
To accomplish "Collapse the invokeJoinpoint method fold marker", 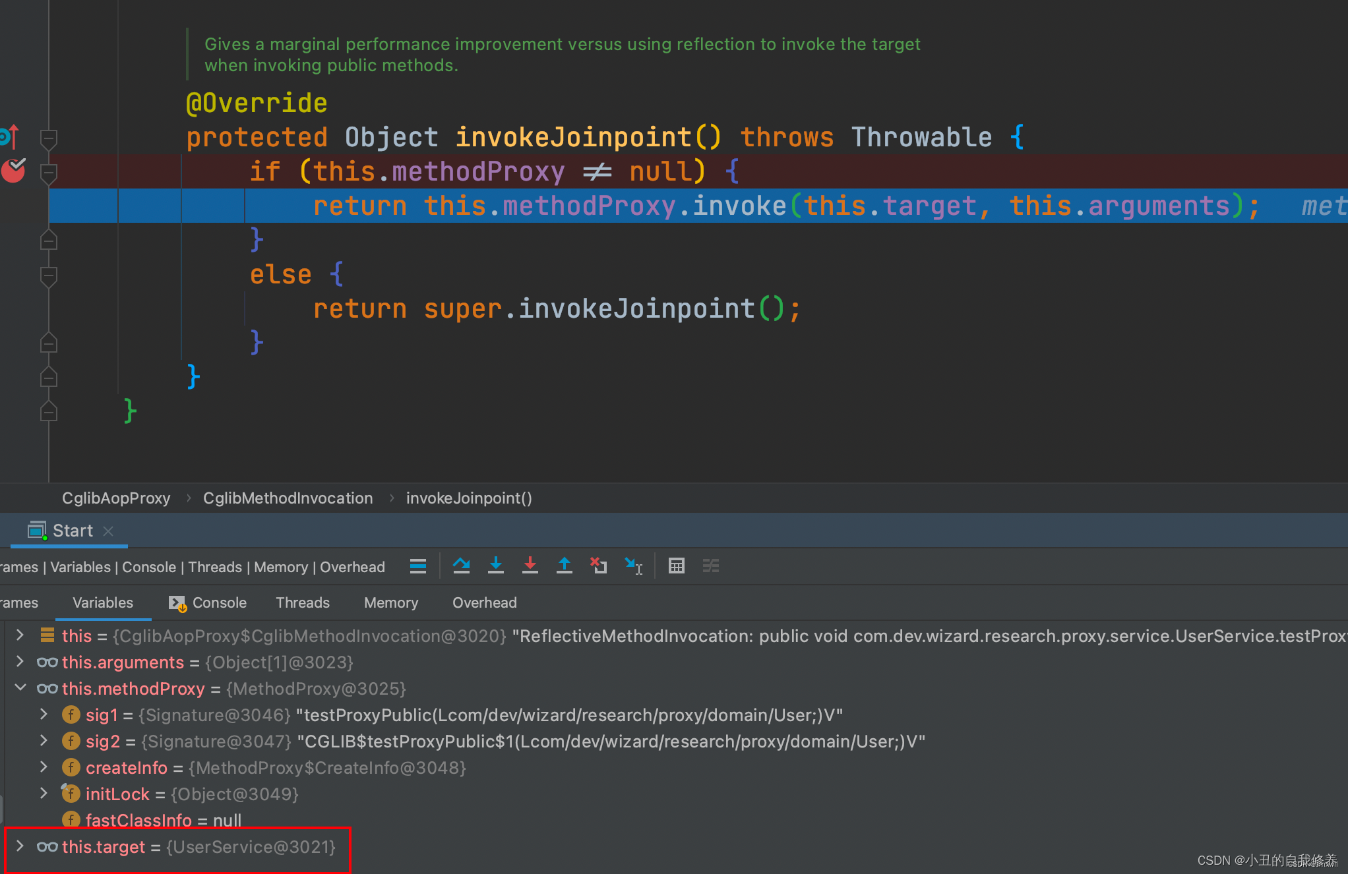I will pyautogui.click(x=49, y=138).
